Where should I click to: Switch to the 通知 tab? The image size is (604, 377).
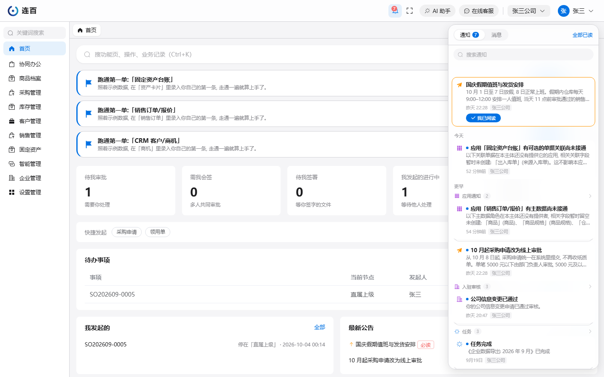[x=469, y=35]
